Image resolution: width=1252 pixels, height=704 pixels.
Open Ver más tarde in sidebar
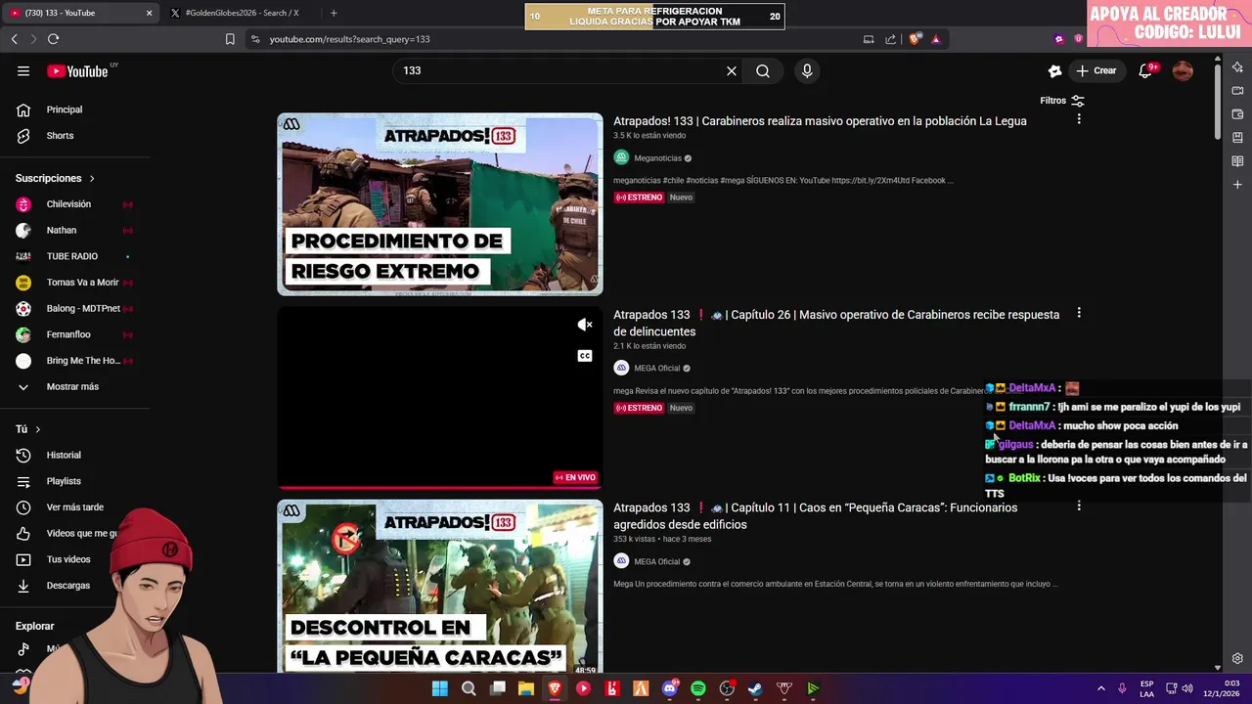tap(76, 507)
